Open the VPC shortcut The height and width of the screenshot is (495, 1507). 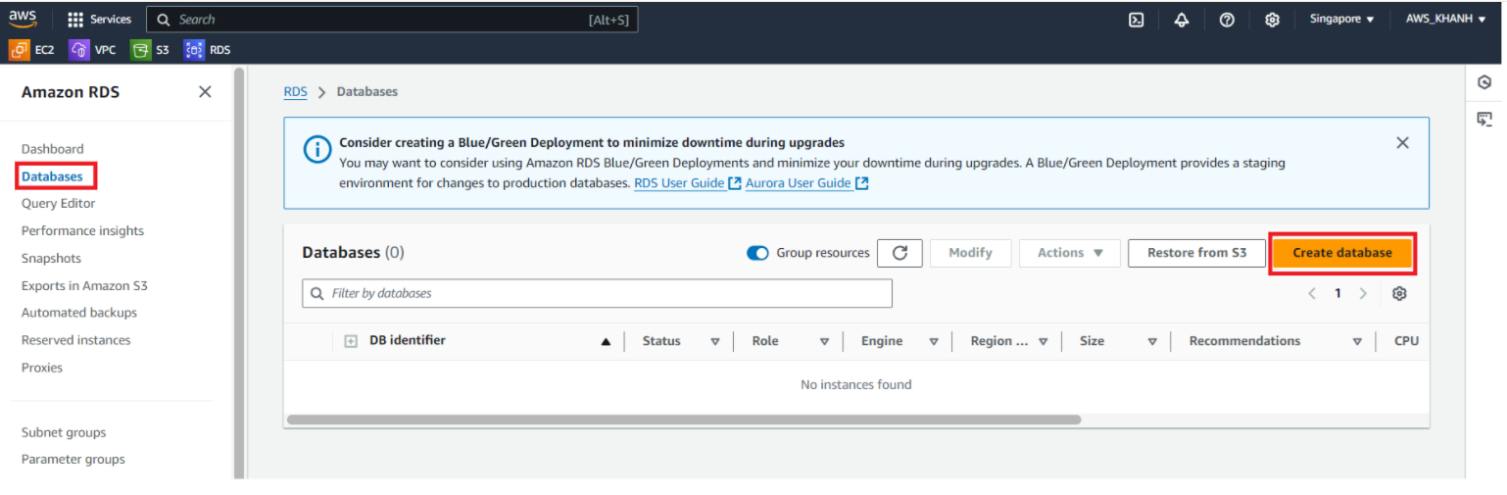pyautogui.click(x=94, y=49)
